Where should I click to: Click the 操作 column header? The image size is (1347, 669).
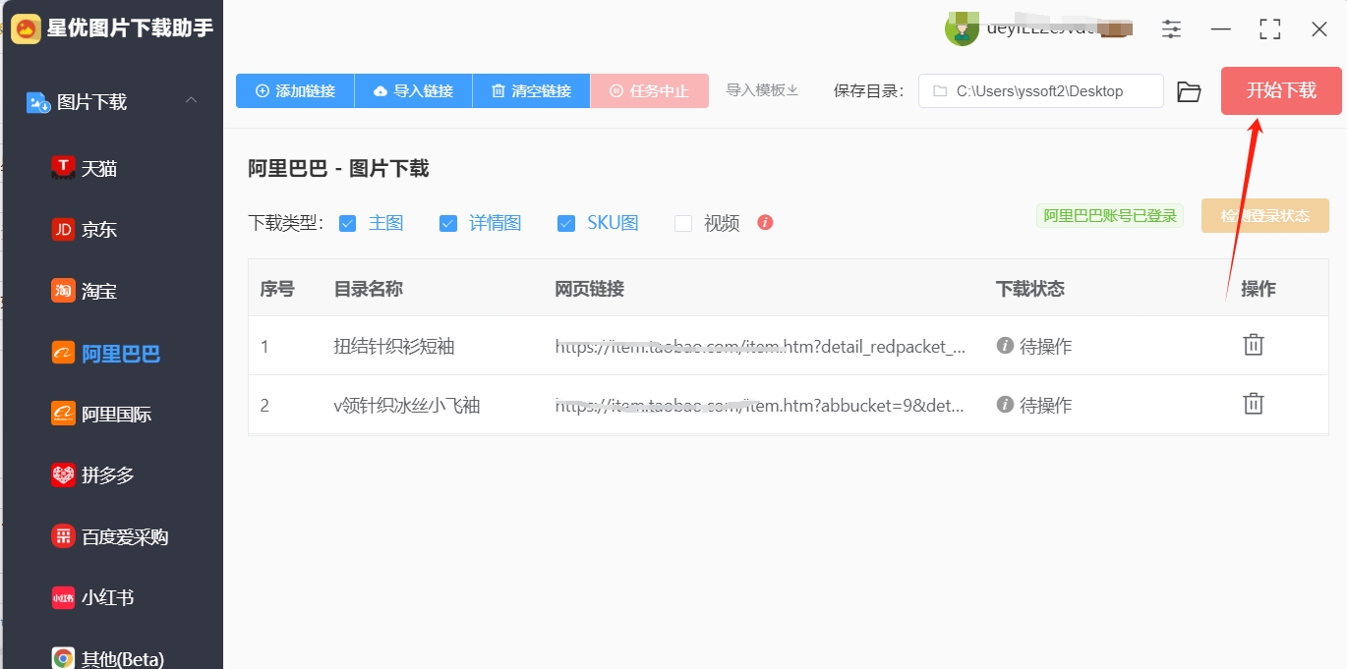click(x=1259, y=289)
